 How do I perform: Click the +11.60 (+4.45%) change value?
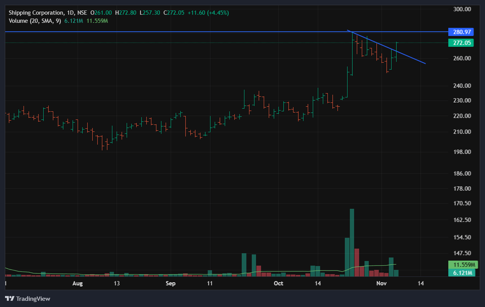(x=208, y=13)
